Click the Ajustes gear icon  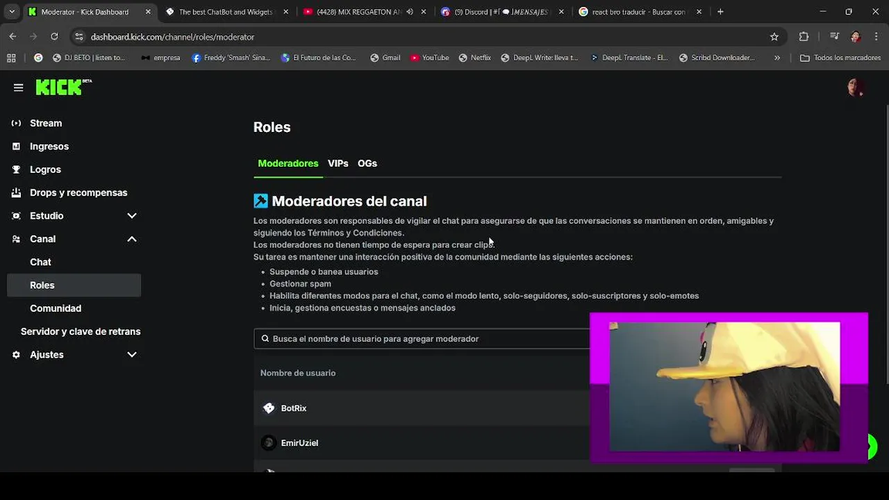(16, 355)
